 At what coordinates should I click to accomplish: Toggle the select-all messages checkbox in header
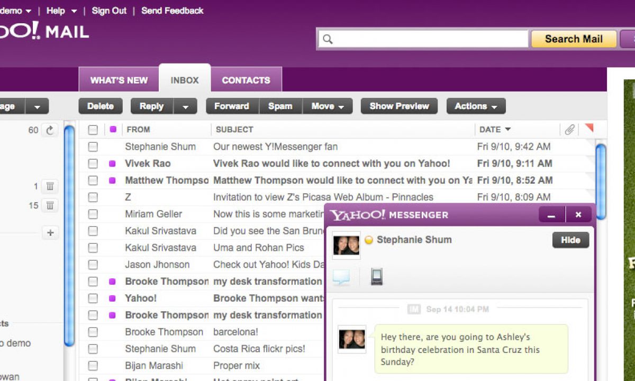(x=93, y=130)
